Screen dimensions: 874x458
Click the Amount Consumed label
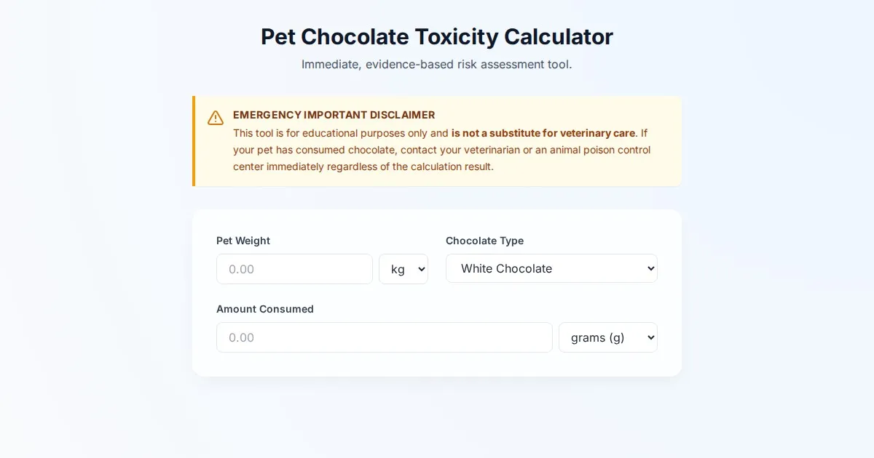(x=265, y=309)
